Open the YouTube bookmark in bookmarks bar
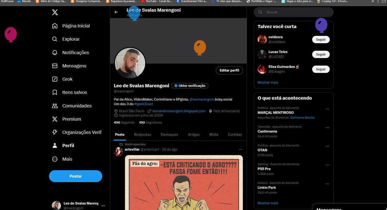Image resolution: width=387 pixels, height=210 pixels. tap(157, 1)
